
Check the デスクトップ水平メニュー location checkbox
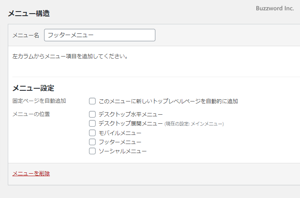pyautogui.click(x=92, y=114)
